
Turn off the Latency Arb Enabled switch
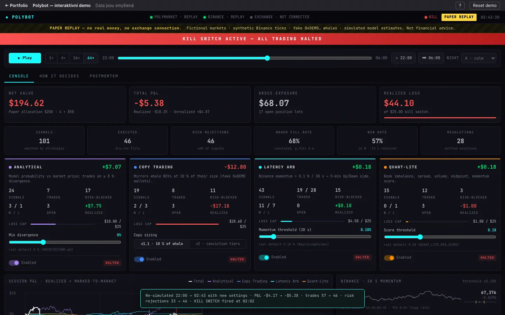(264, 258)
